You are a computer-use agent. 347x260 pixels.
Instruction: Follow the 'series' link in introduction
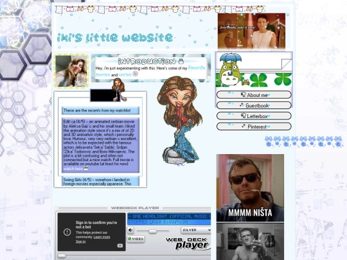pyautogui.click(x=125, y=74)
